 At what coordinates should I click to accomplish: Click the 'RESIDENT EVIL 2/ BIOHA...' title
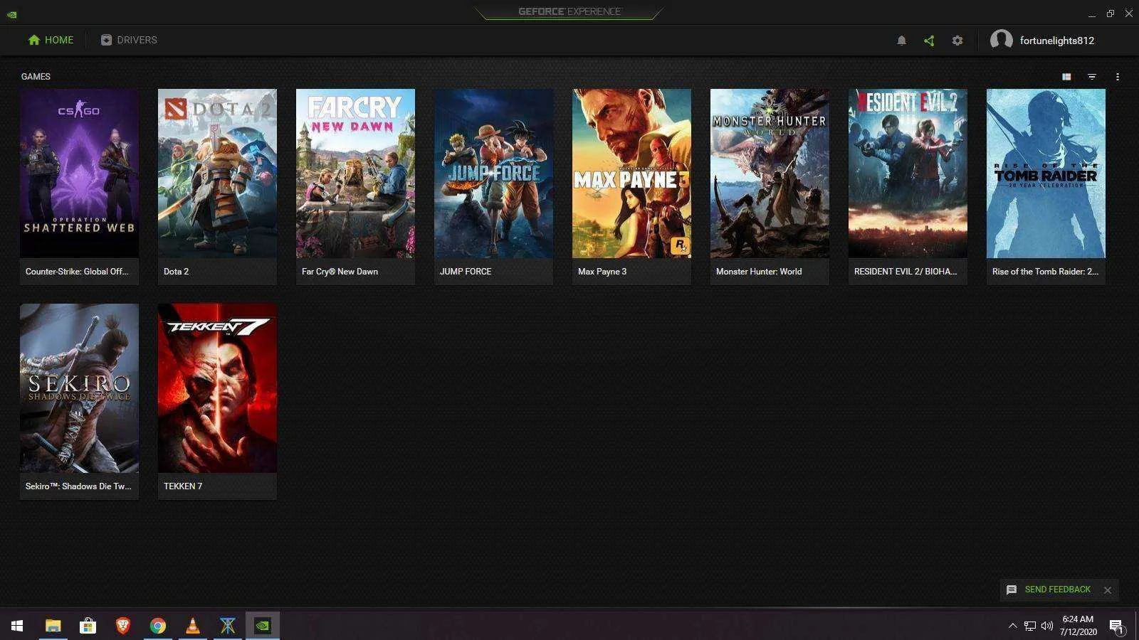[x=906, y=272]
